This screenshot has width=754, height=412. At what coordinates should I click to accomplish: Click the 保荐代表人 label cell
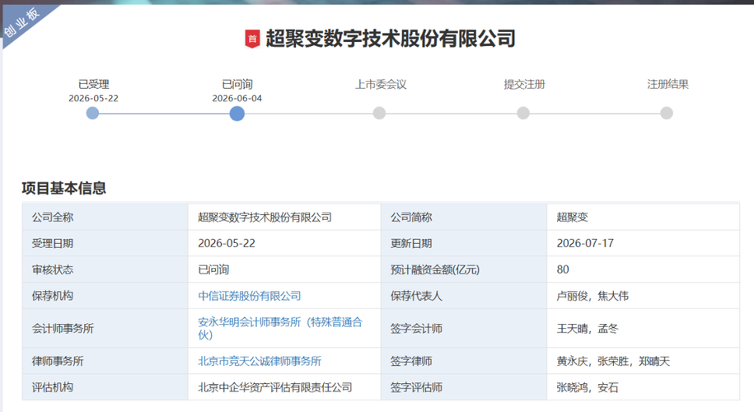[464, 296]
